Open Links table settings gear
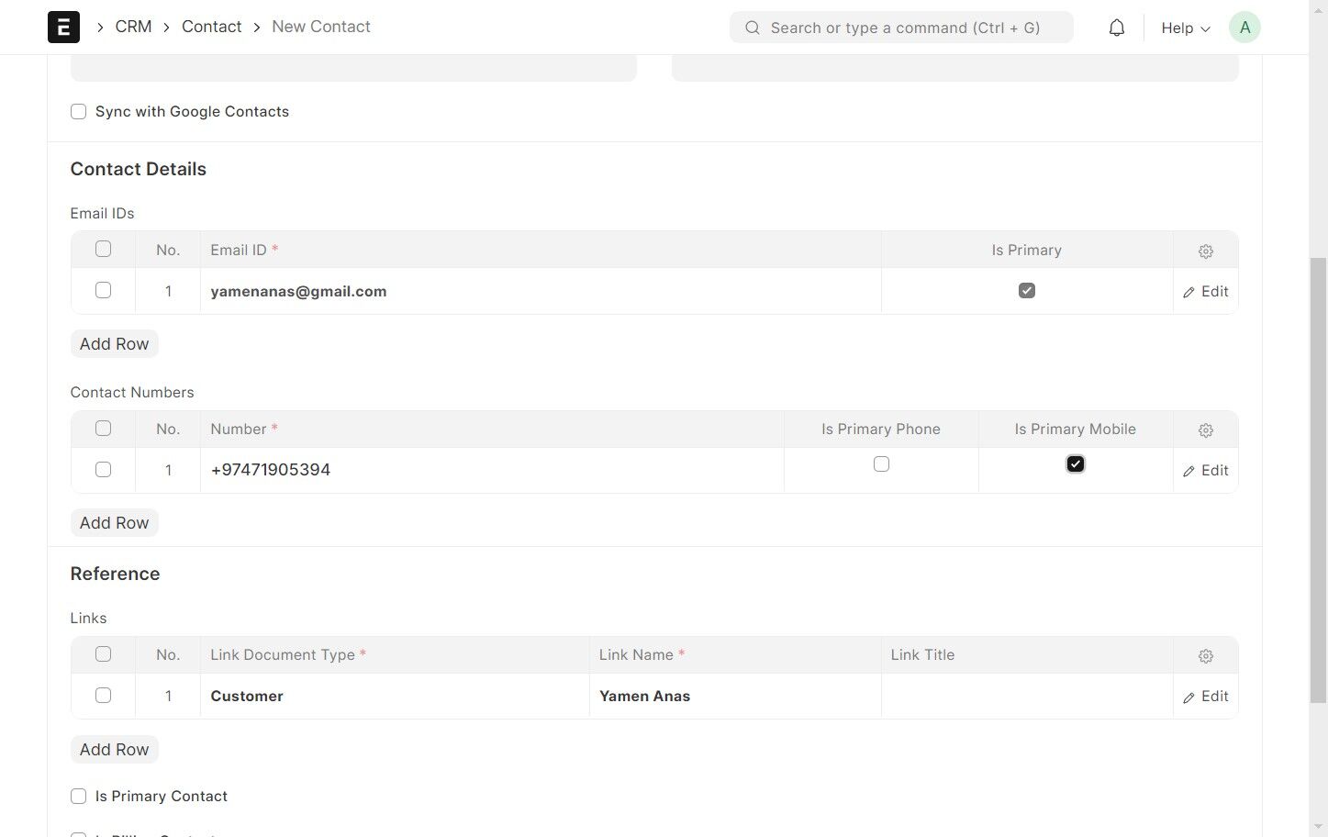This screenshot has height=837, width=1328. point(1206,655)
